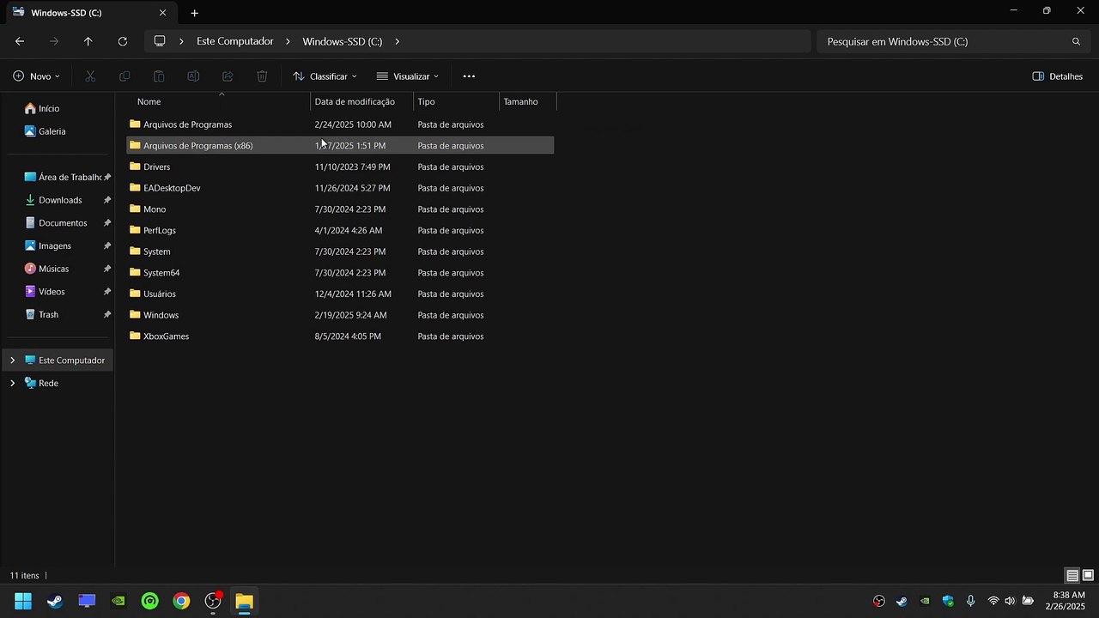The height and width of the screenshot is (618, 1099).
Task: Open the Windows Start menu
Action: pos(23,601)
